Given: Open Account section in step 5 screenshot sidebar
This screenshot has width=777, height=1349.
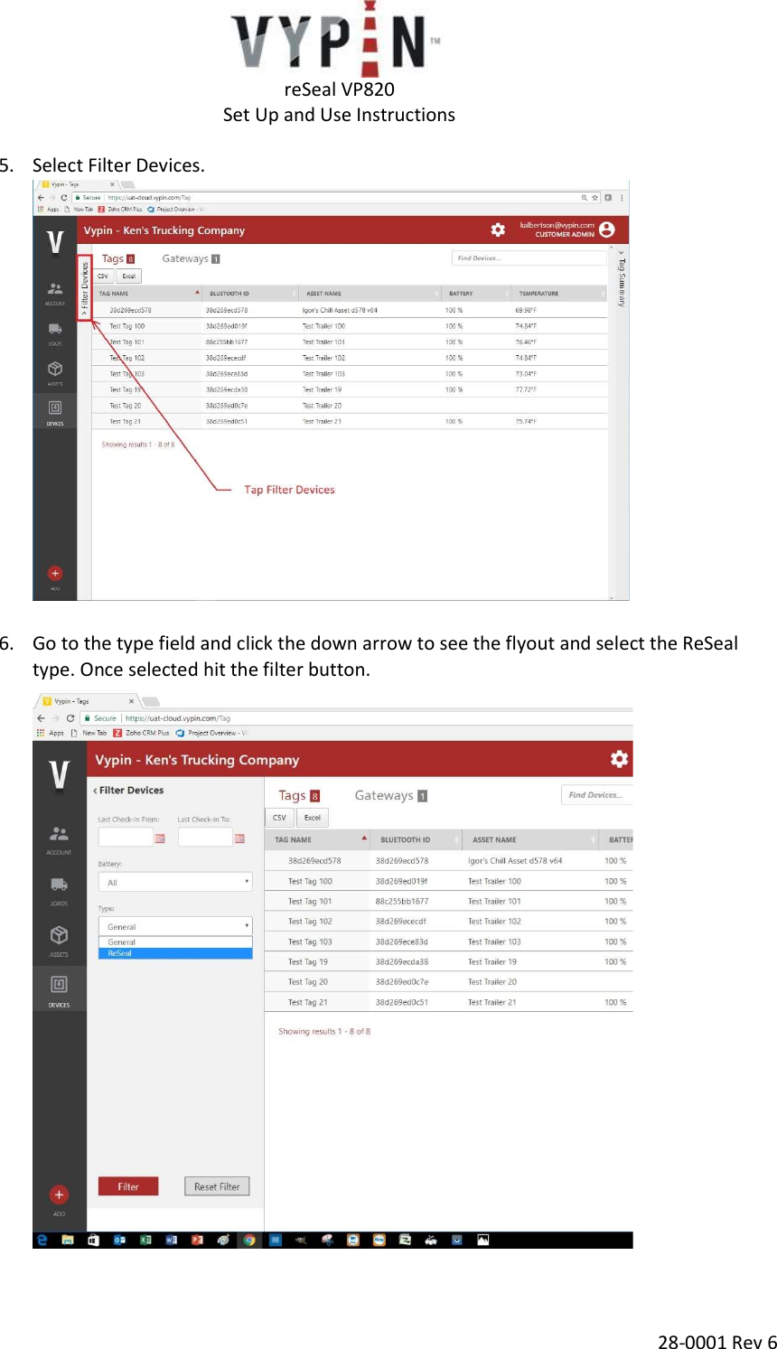Looking at the screenshot, I should coord(55,293).
